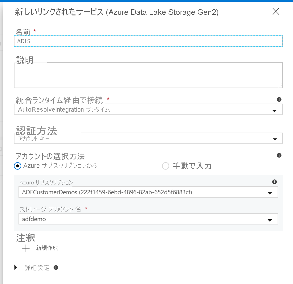
Task: Select the Azure サブスクリプションから radio option
Action: pos(18,166)
